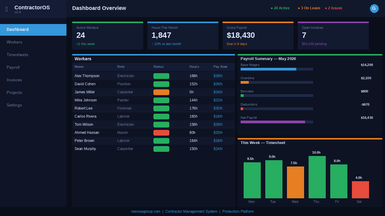Image resolution: width=385 pixels, height=216 pixels.
Task: Click the Role column header
Action: click(x=121, y=67)
